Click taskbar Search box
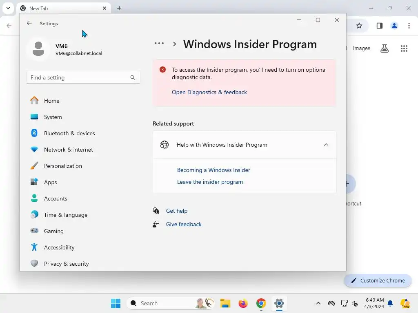Image resolution: width=418 pixels, height=313 pixels. 171,303
